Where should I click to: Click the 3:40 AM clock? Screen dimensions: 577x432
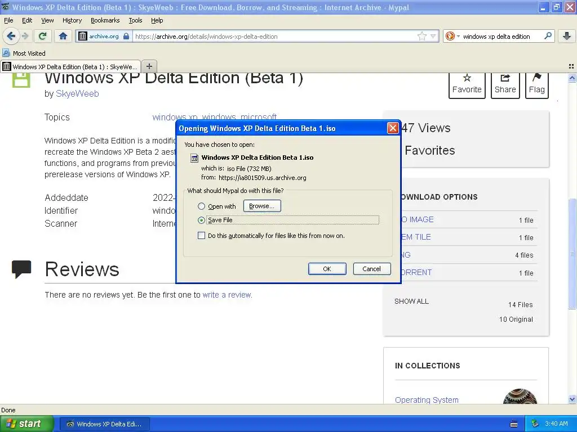pyautogui.click(x=556, y=424)
